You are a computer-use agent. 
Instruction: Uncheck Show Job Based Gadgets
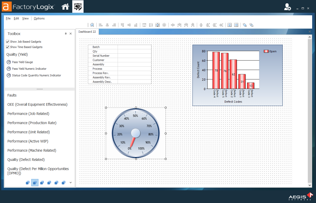(8, 42)
